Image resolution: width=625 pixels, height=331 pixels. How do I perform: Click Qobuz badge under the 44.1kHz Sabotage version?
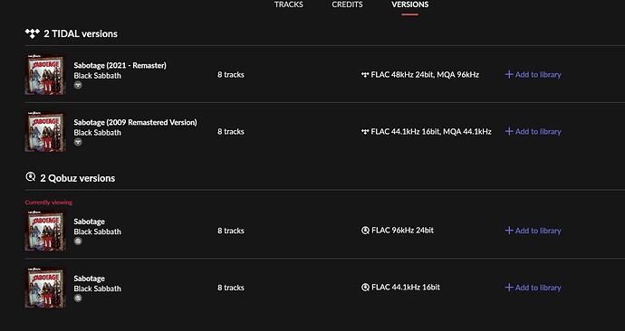[x=78, y=298]
